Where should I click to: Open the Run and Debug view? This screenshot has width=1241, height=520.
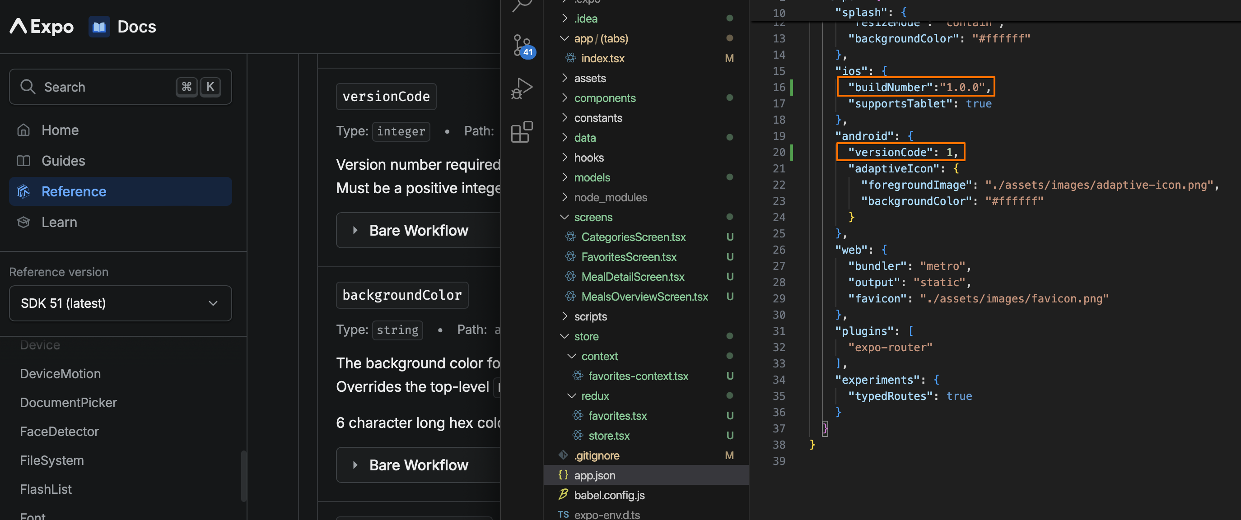pos(522,88)
